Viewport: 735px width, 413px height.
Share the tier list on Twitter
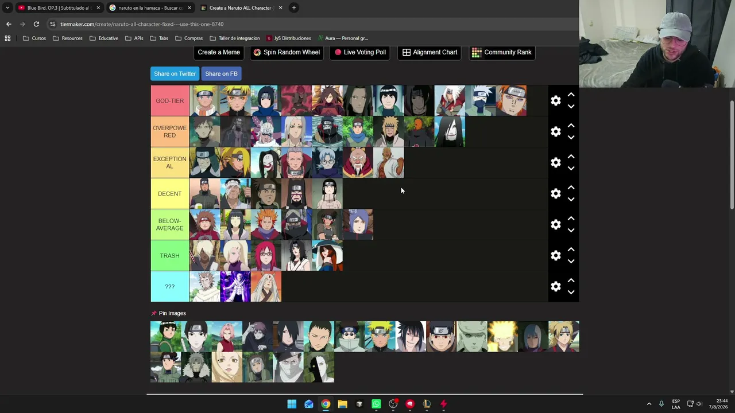(175, 73)
